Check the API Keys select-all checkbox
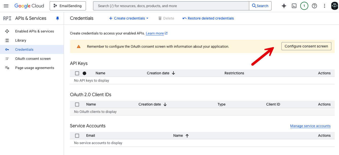 coord(77,73)
